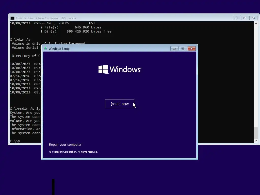Click the cmd.exe window title icon
260x195 pixels.
(12, 18)
